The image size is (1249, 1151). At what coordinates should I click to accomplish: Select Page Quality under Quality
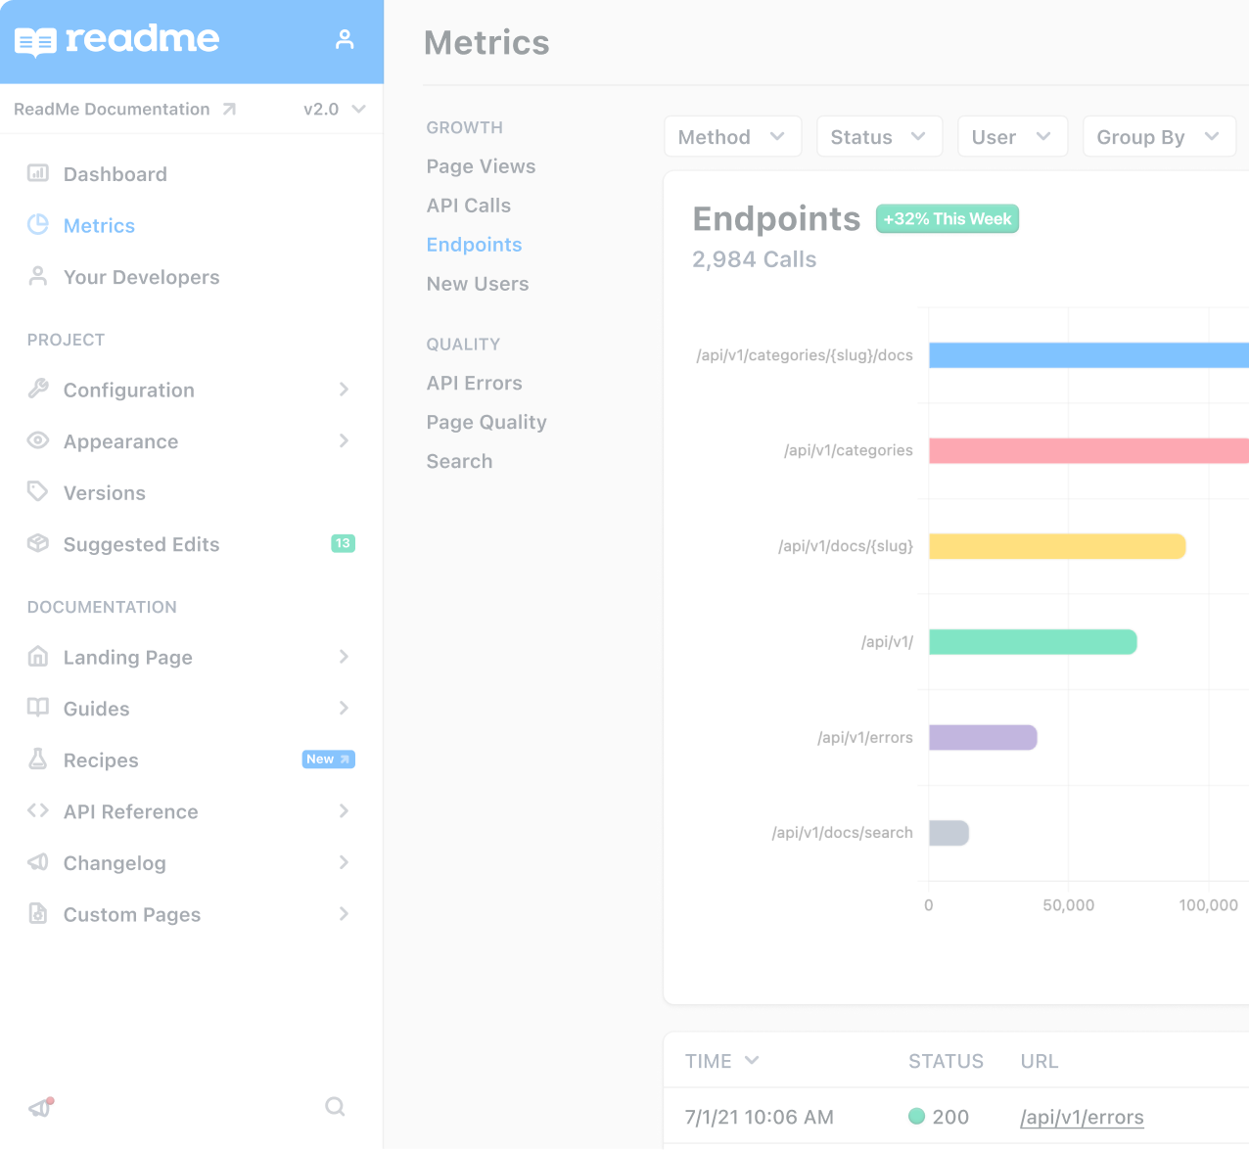point(486,422)
